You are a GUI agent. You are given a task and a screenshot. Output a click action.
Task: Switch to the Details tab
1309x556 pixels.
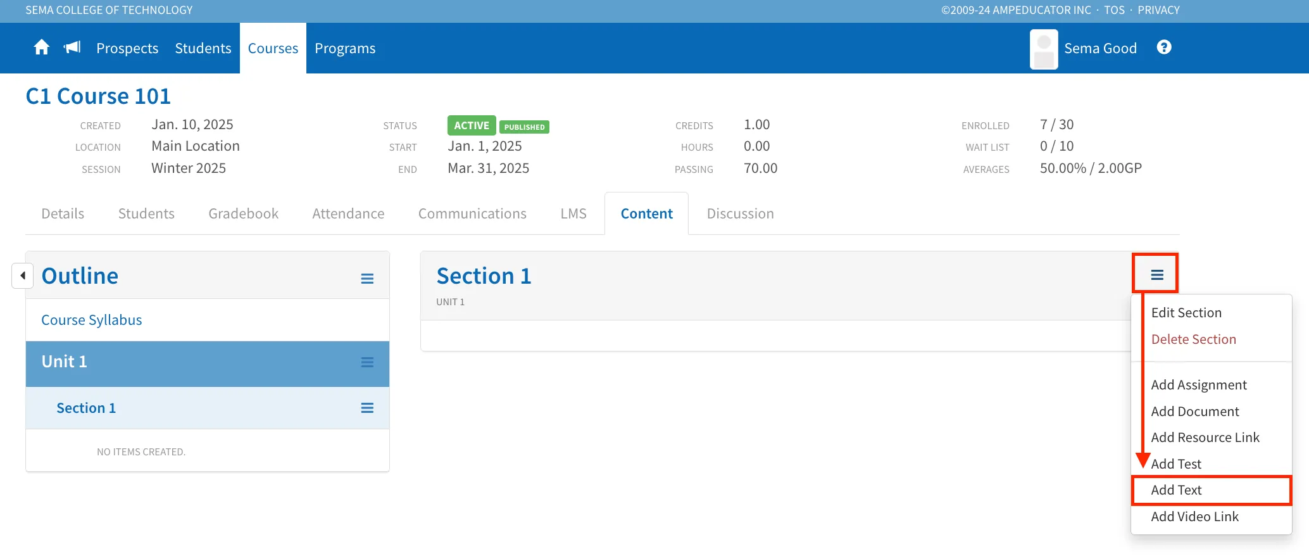coord(63,213)
